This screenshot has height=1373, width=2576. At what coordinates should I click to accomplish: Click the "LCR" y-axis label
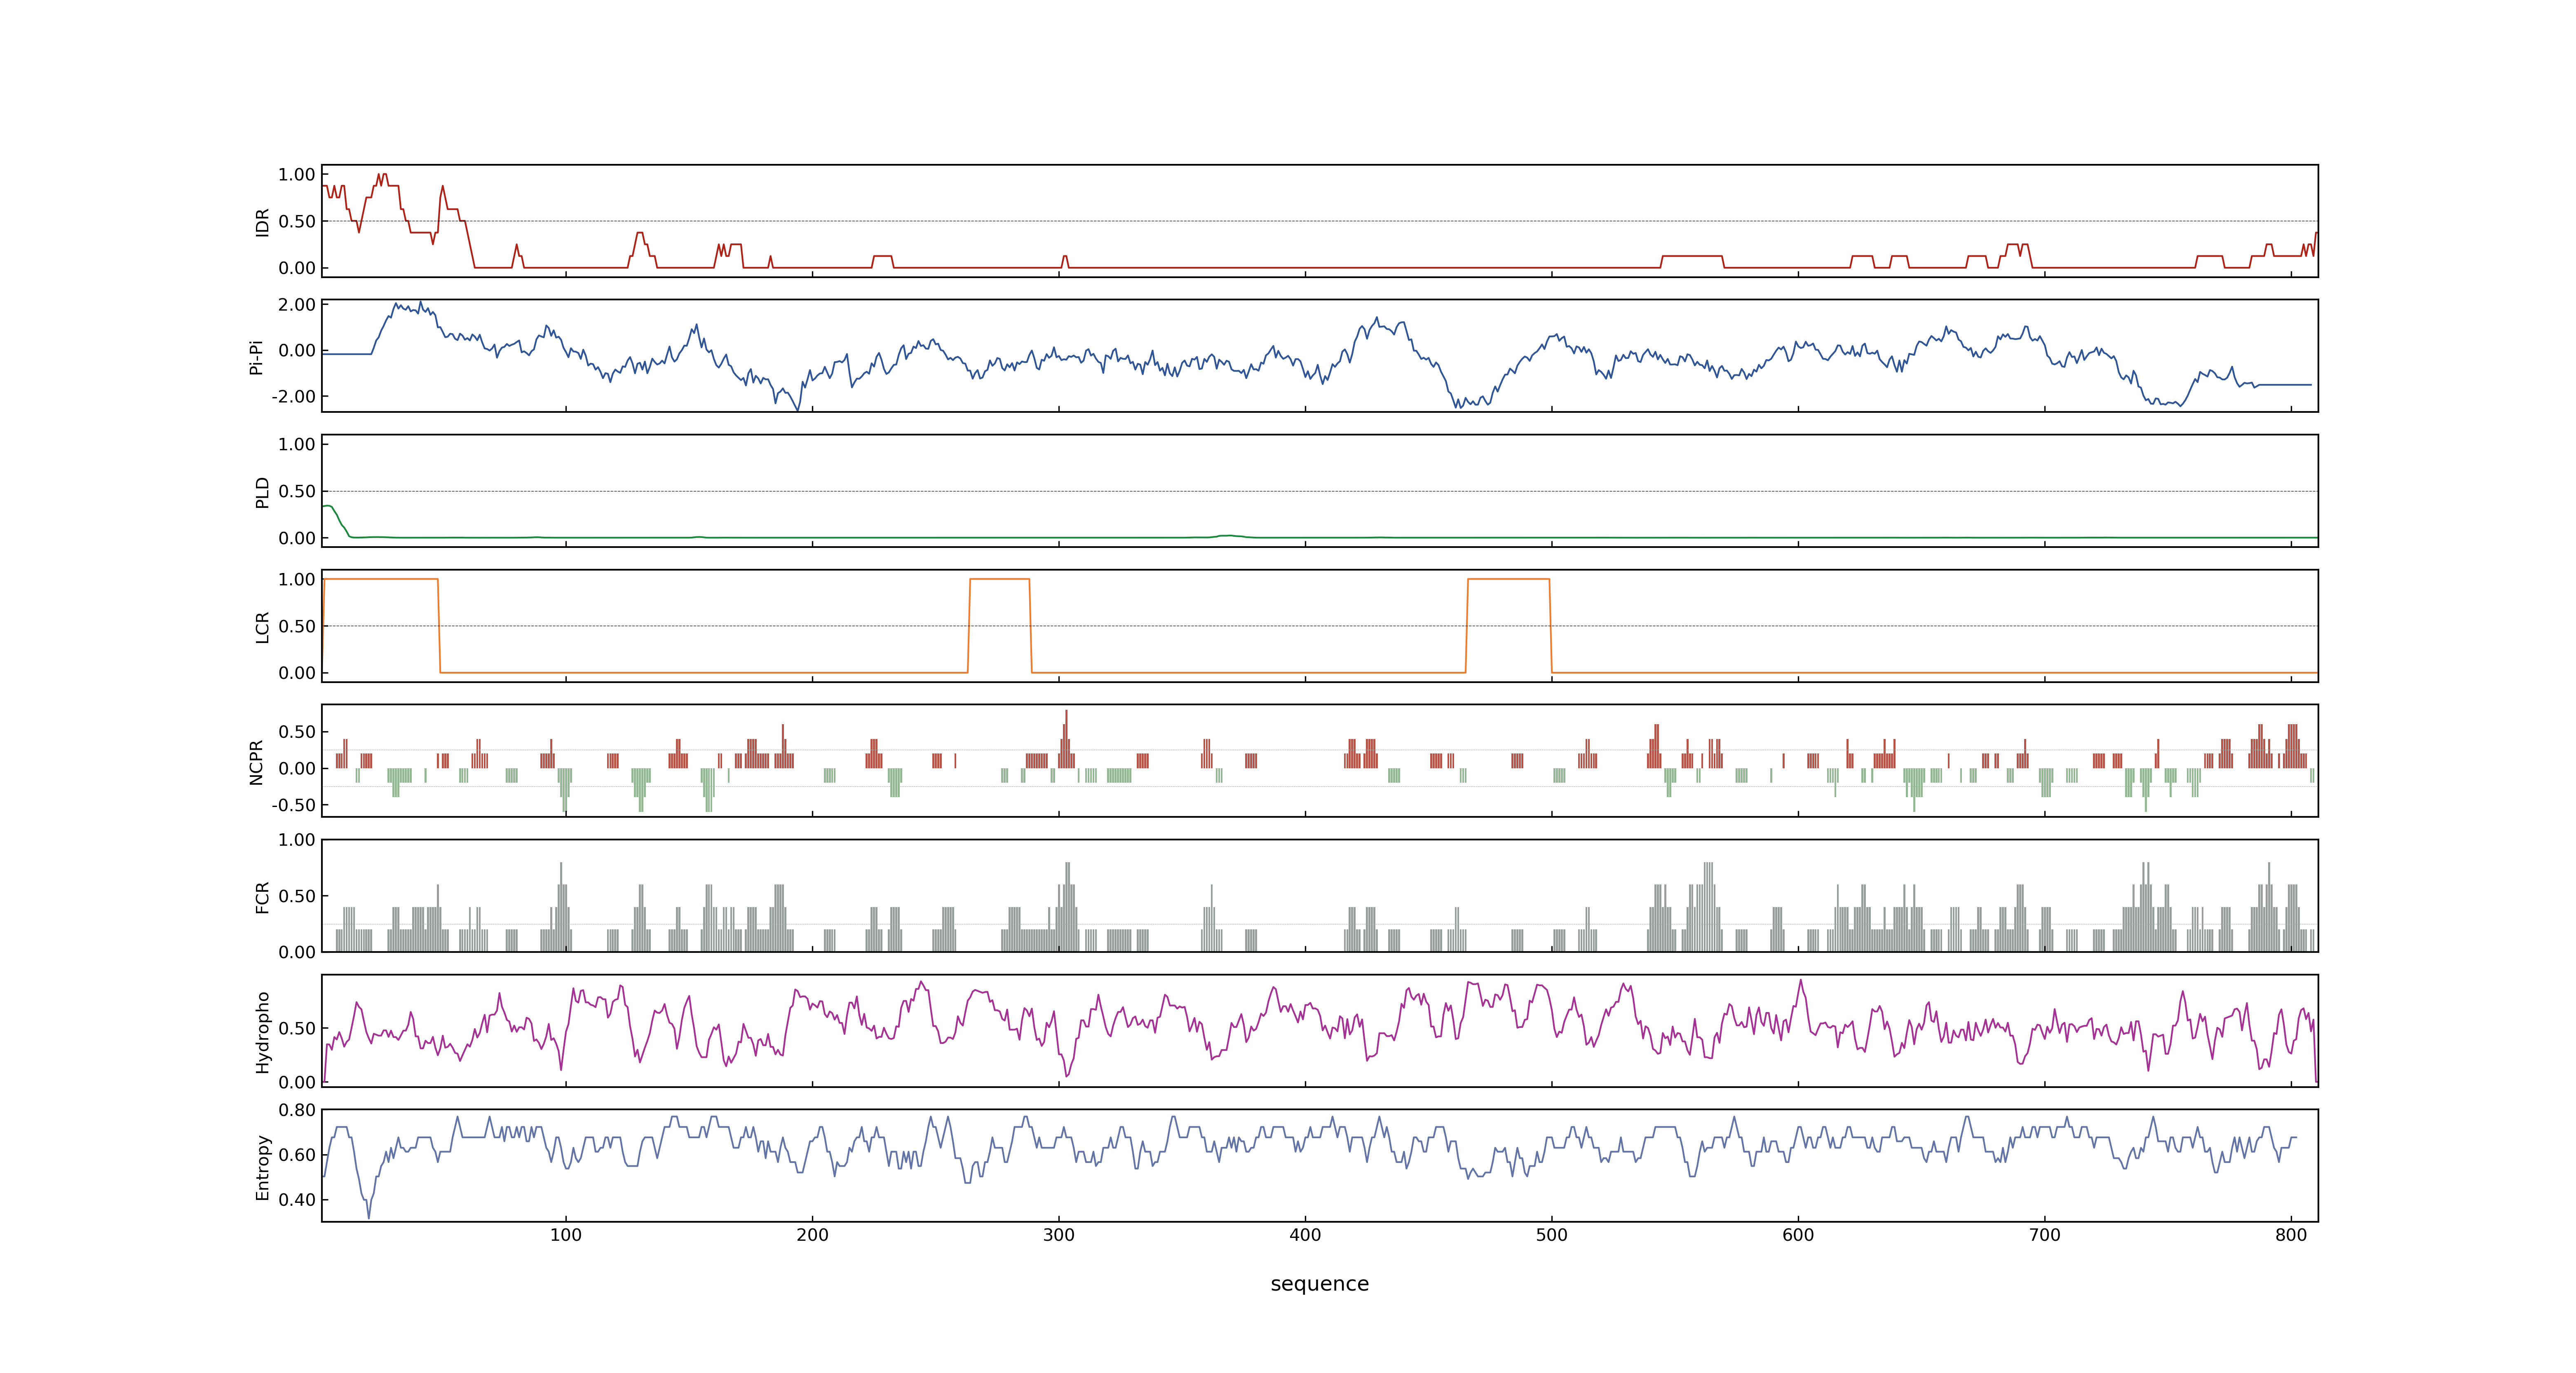click(263, 627)
